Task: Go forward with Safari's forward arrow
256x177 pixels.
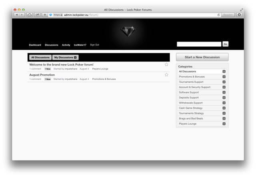Action: coord(22,15)
